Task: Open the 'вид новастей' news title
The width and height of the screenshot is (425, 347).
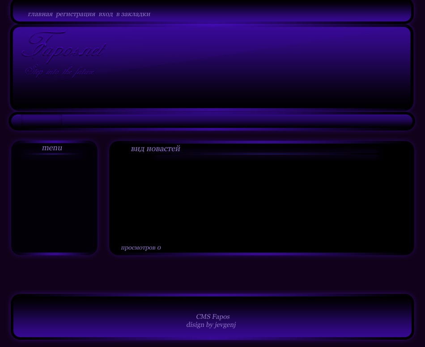Action: pyautogui.click(x=155, y=149)
